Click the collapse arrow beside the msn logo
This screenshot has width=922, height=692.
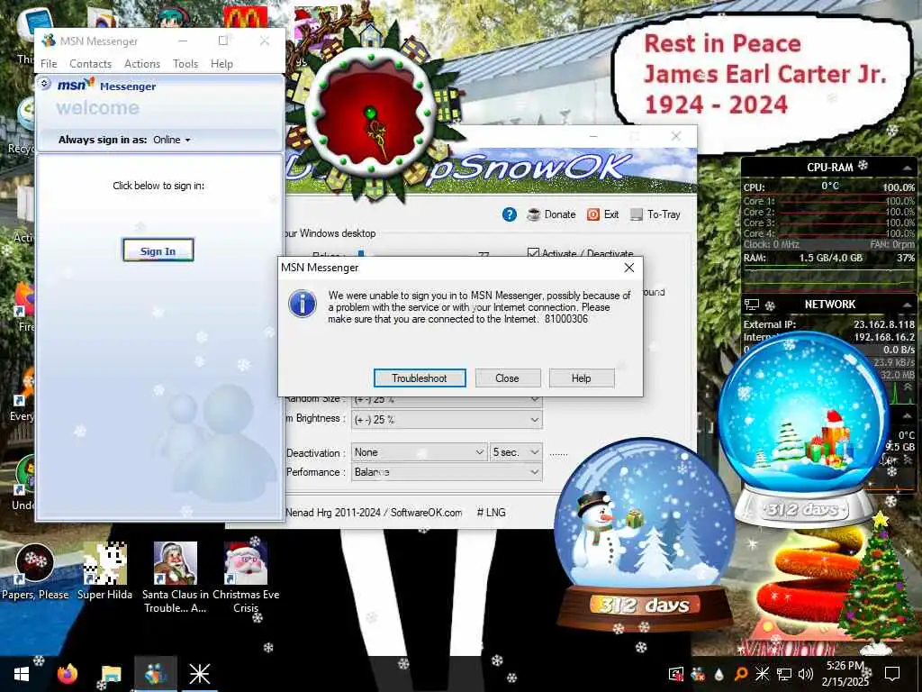[45, 84]
